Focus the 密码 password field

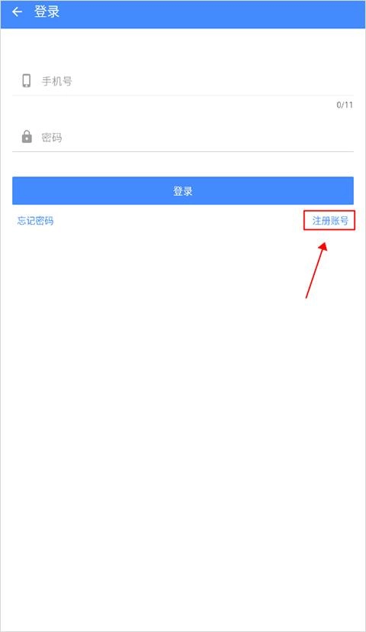coord(183,137)
